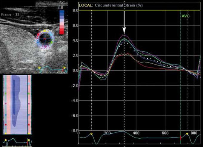The width and height of the screenshot is (203, 147).
Task: Select the red center crosshair of the vessel ROI
Action: coord(45,39)
